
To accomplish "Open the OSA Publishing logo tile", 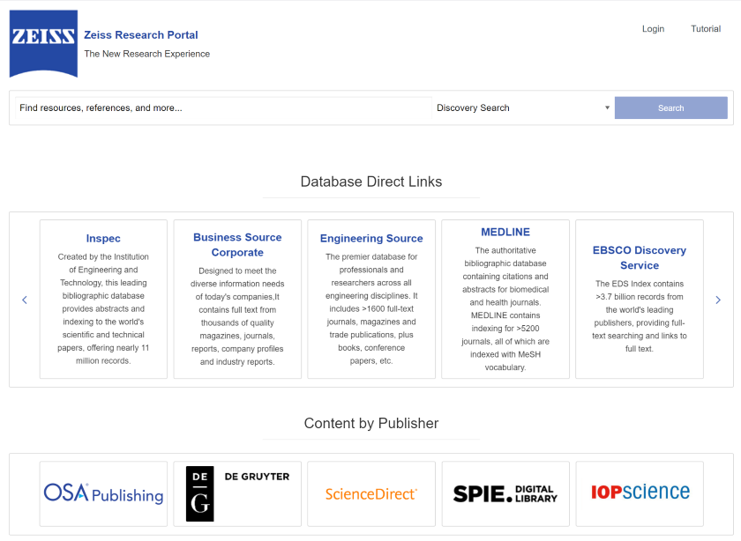I will pos(103,493).
